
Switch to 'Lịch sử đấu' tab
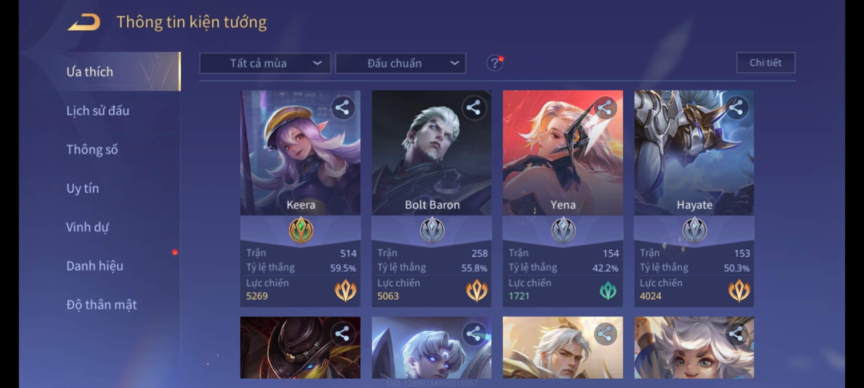pos(98,111)
